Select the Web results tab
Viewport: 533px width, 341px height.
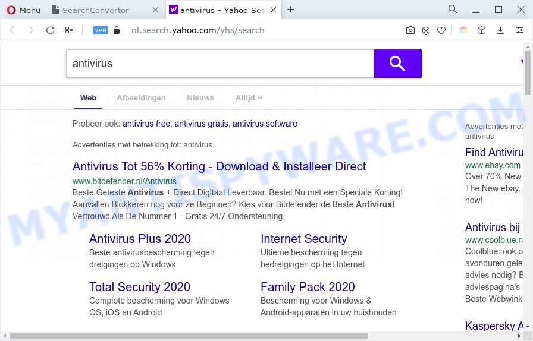coord(88,98)
